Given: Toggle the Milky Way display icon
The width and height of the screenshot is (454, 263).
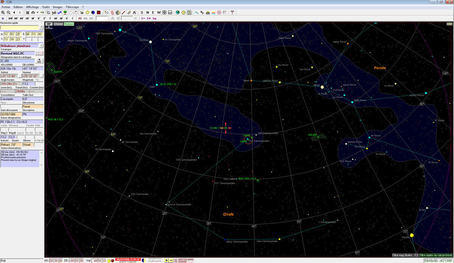Looking at the screenshot, I should point(59,12).
